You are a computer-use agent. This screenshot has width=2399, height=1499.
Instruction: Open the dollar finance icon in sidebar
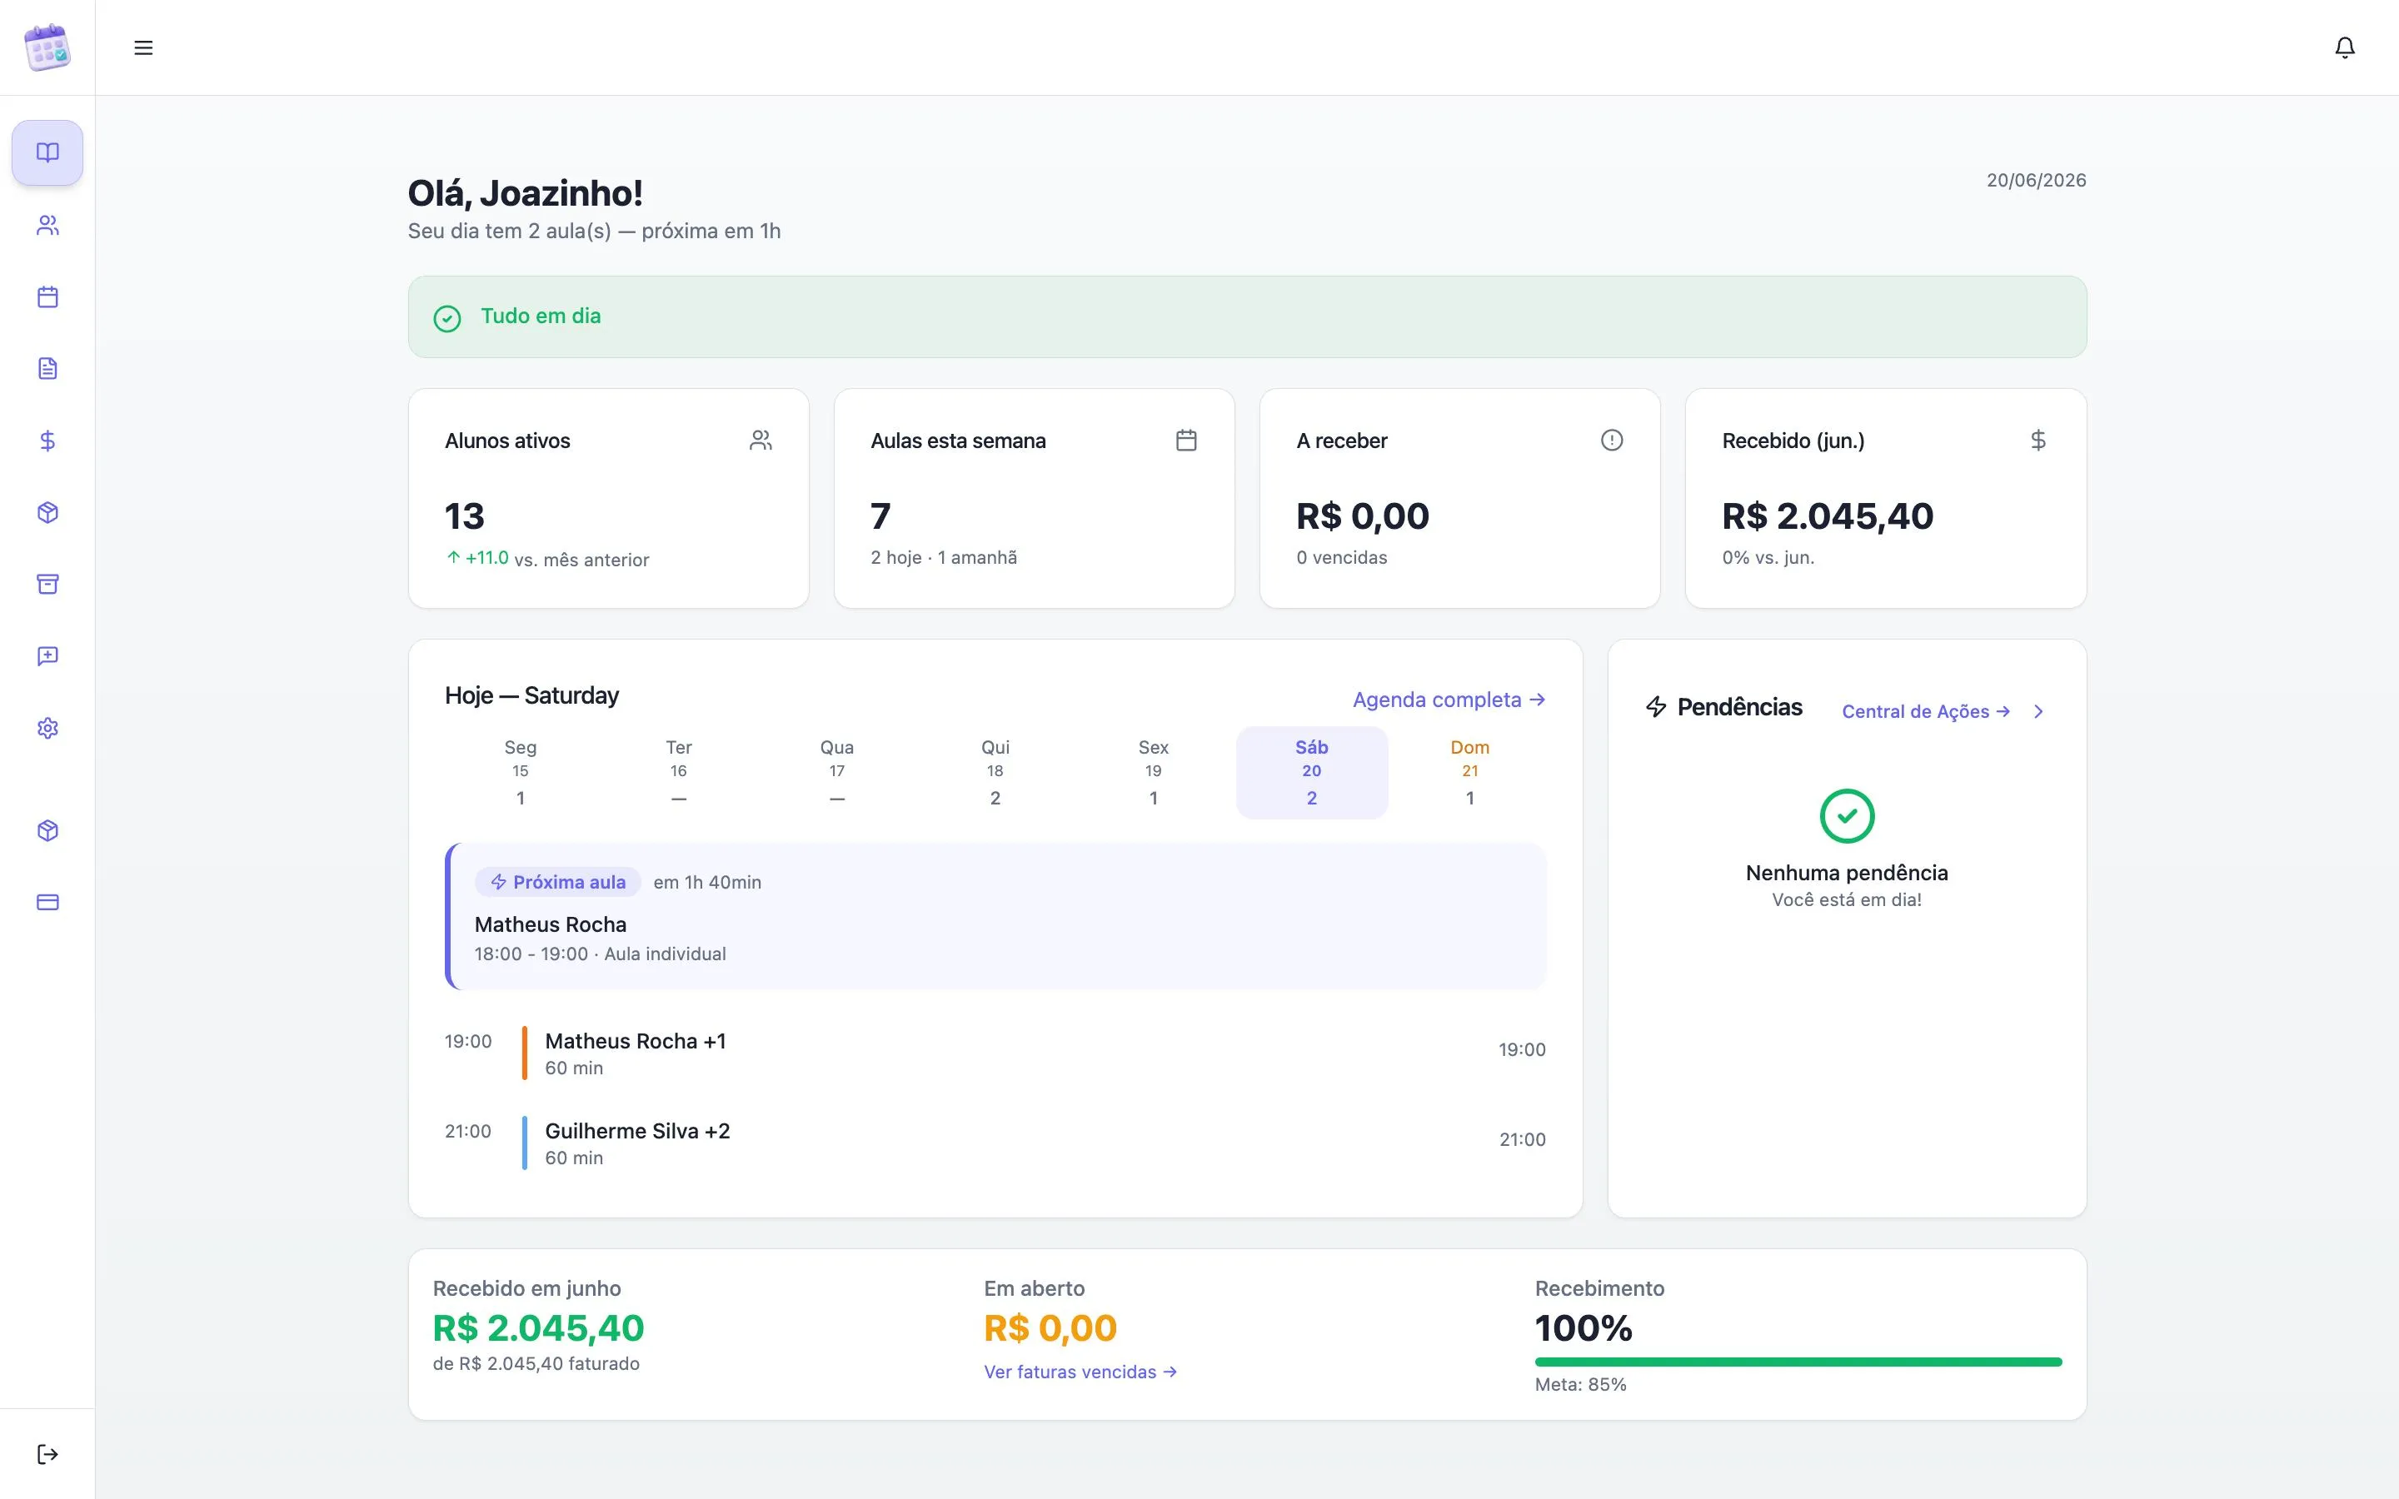[47, 441]
